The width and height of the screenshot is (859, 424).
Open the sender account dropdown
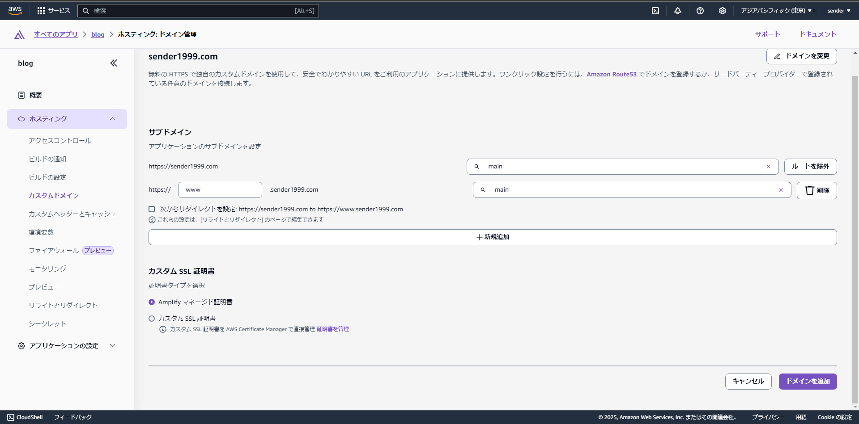tap(839, 11)
